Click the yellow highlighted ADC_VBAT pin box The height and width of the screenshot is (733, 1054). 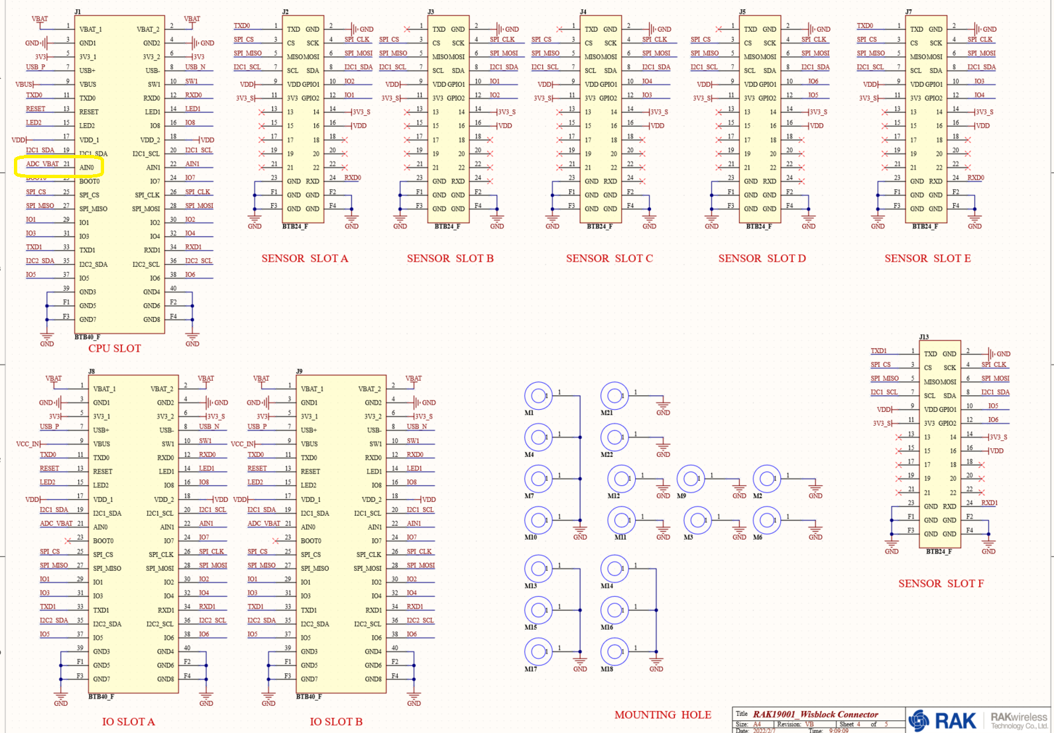click(x=59, y=166)
